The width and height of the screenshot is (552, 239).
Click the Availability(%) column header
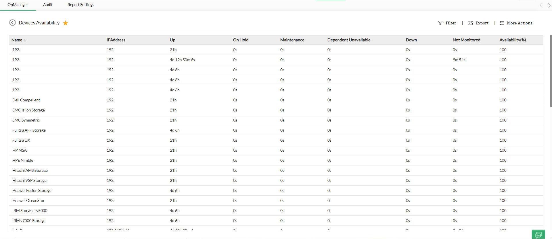click(x=513, y=40)
